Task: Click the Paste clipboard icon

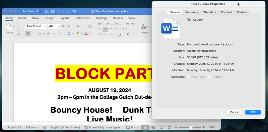Action: point(9,27)
